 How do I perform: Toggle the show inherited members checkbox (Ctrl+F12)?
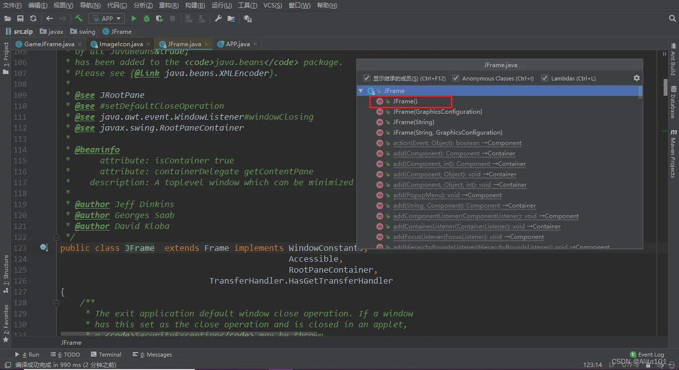click(x=367, y=78)
